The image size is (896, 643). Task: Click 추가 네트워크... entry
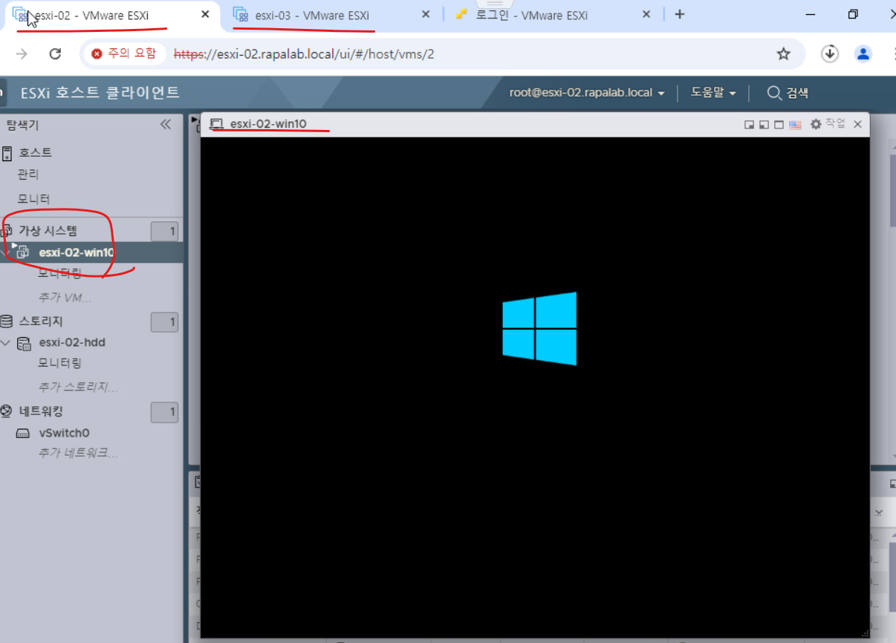78,453
